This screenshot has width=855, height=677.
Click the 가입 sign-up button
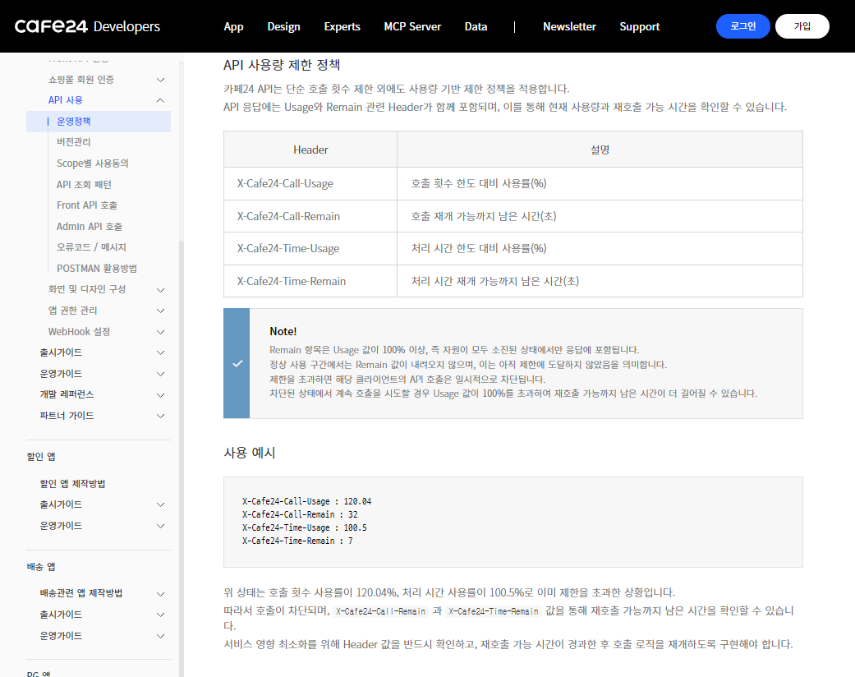(x=802, y=26)
